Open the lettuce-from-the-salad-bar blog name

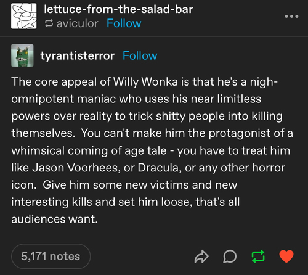118,9
